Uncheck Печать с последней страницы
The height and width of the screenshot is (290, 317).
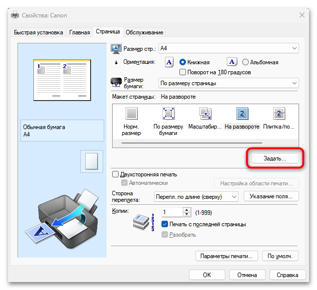pyautogui.click(x=165, y=224)
